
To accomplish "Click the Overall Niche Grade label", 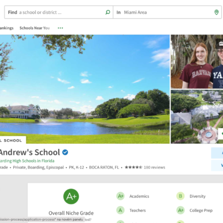I will click(x=71, y=213).
